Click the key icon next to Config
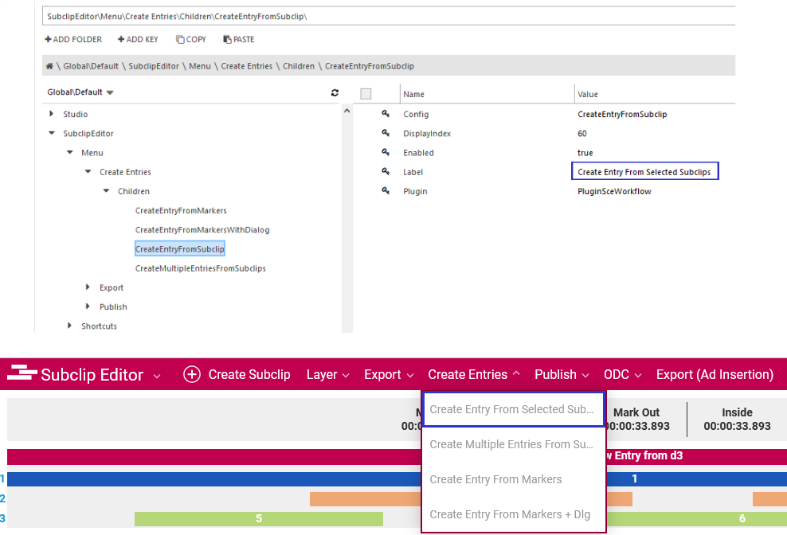Screen dimensions: 787x535 coord(386,114)
